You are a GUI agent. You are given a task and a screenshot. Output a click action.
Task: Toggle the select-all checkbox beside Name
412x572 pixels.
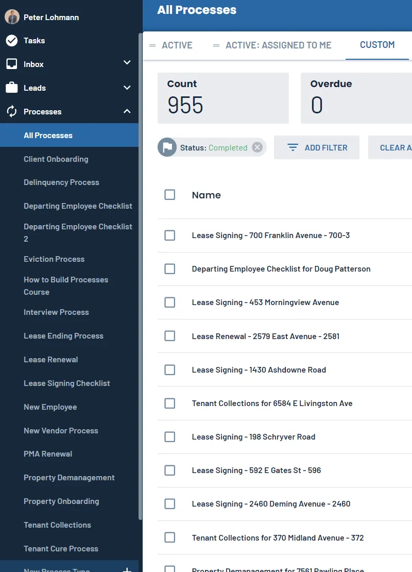[x=169, y=195]
